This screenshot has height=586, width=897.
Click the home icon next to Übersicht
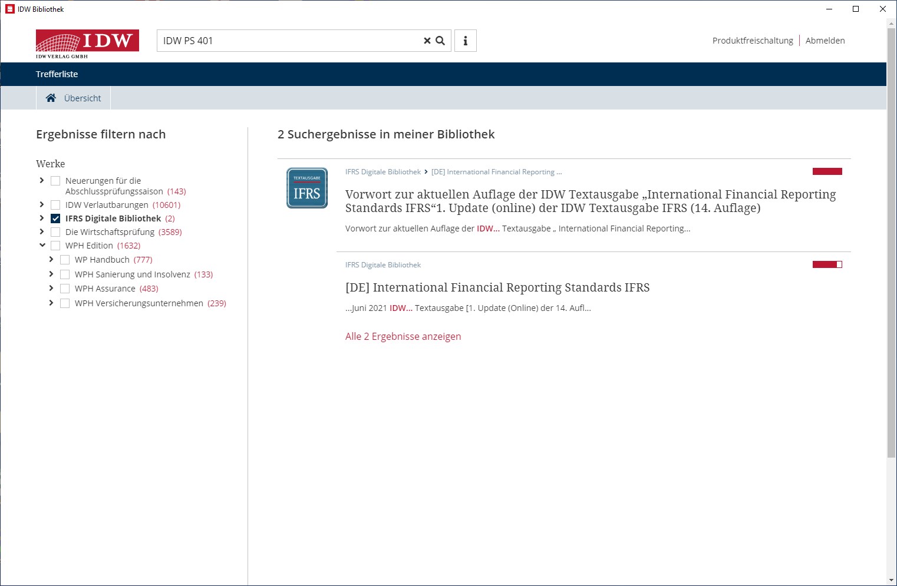click(x=51, y=98)
